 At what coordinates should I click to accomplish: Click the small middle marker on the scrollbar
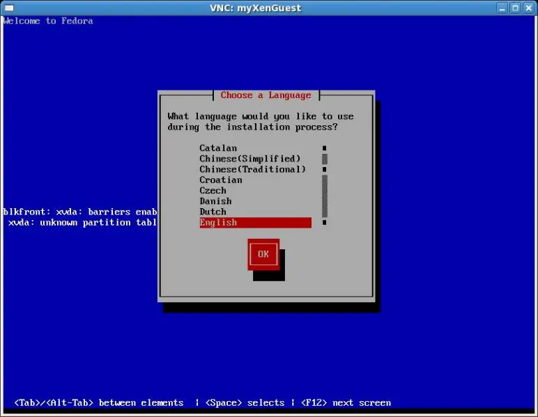coord(325,169)
